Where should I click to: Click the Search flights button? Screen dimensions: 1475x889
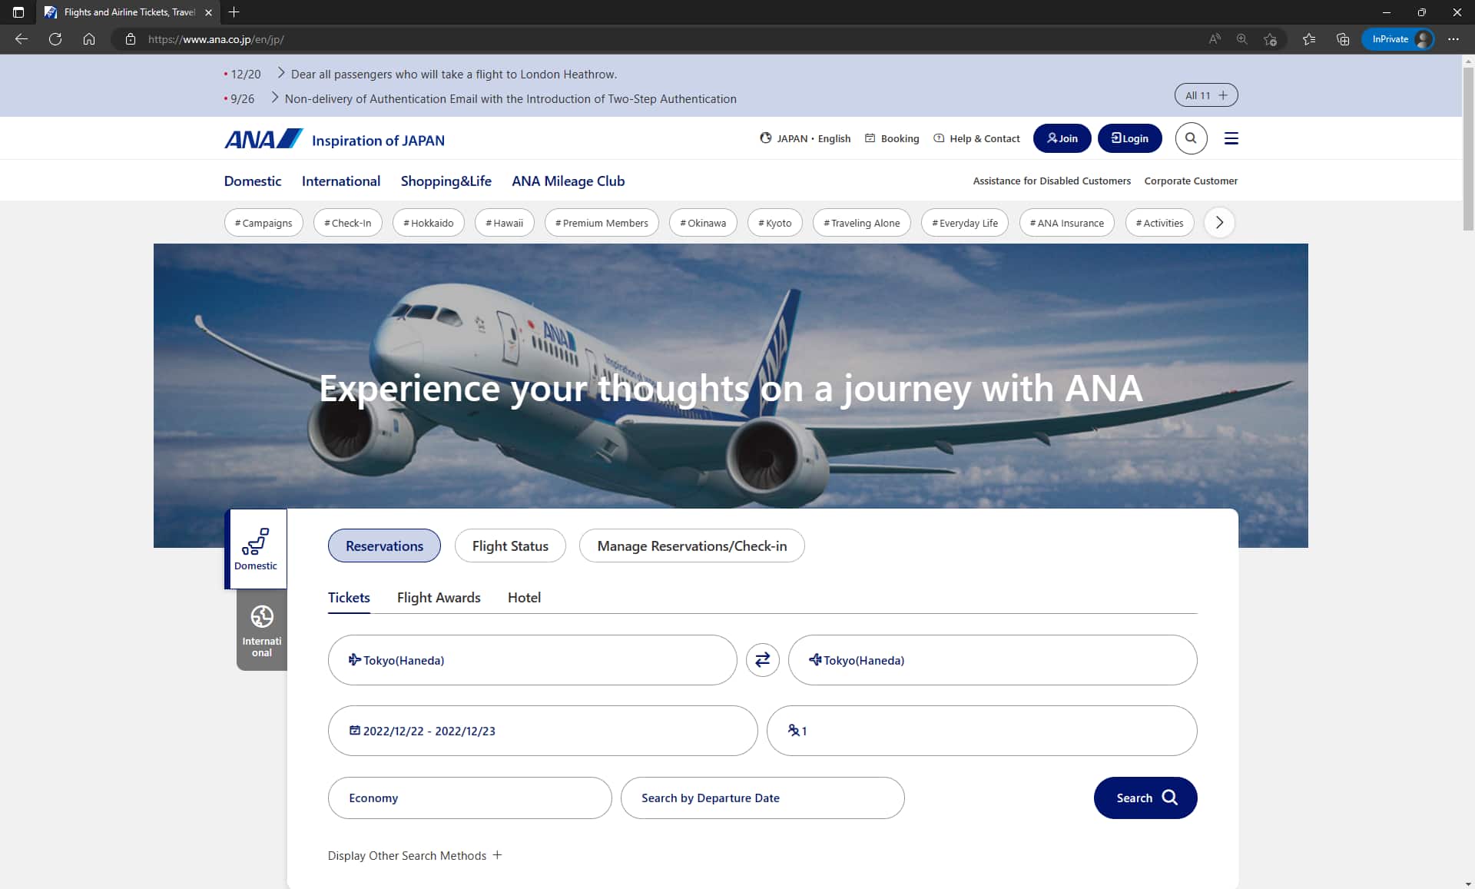pyautogui.click(x=1145, y=798)
